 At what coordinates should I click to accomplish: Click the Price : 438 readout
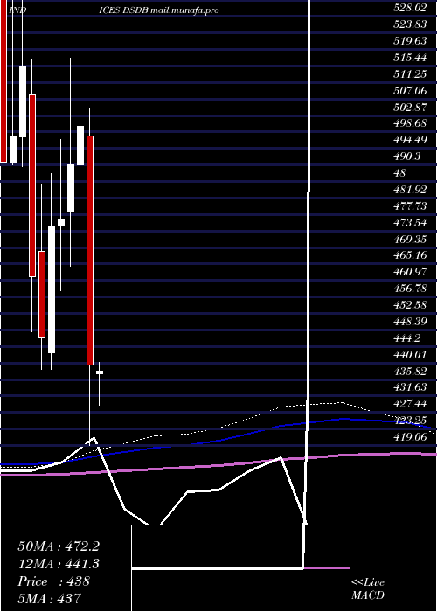pos(53,581)
